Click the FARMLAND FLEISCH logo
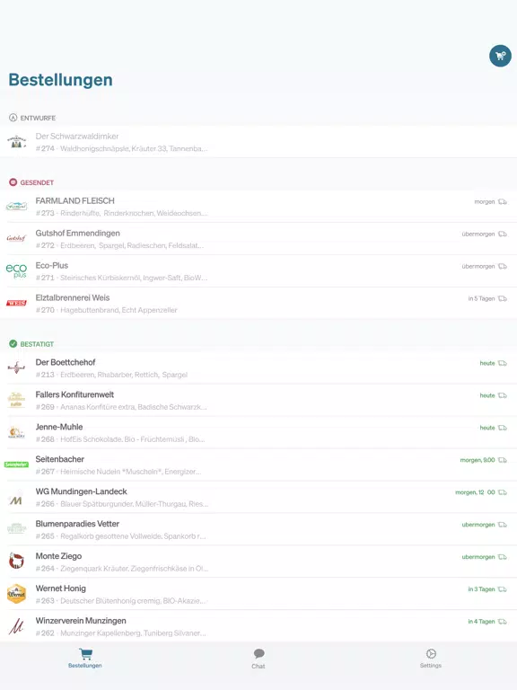 (x=17, y=206)
